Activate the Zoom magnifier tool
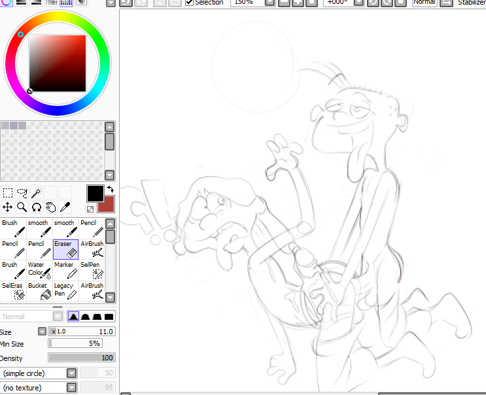The image size is (486, 395). click(x=22, y=207)
